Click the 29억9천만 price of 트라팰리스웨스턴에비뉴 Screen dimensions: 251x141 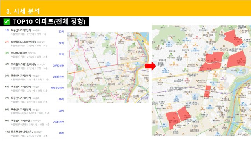(58, 66)
